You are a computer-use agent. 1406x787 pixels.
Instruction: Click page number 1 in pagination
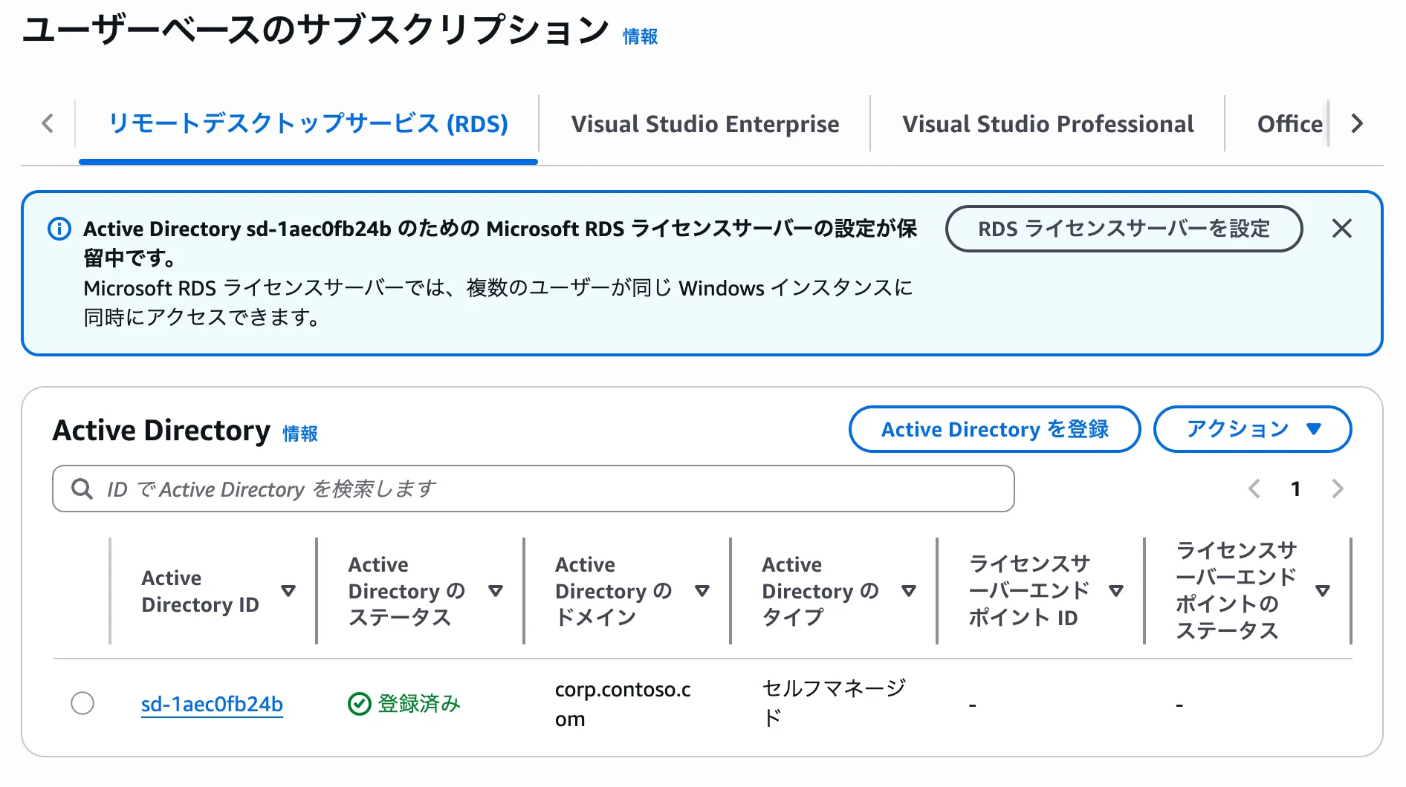[1295, 489]
